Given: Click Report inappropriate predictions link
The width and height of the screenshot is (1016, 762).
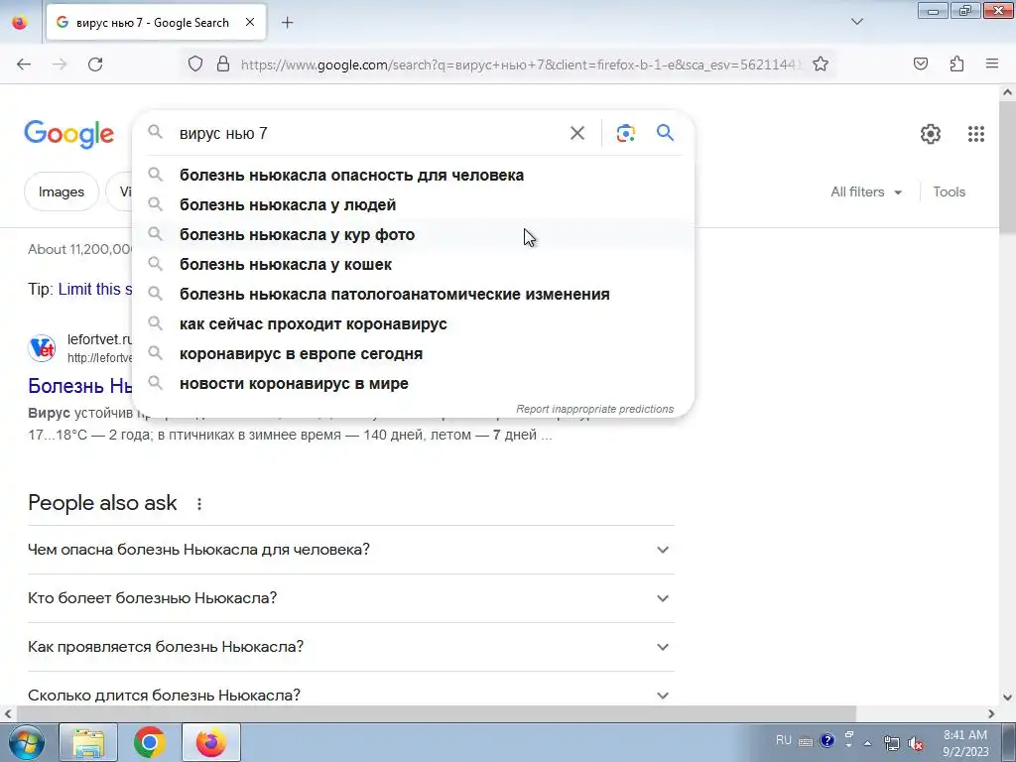Looking at the screenshot, I should 595,409.
